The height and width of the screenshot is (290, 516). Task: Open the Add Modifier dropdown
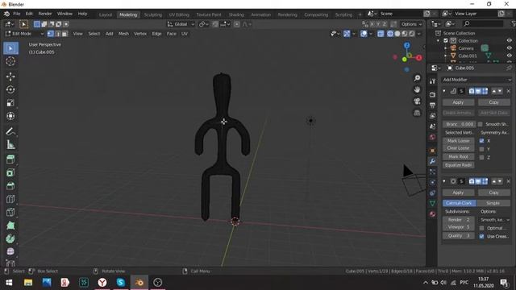[476, 80]
